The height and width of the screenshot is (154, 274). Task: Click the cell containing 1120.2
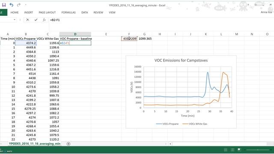click(x=48, y=139)
